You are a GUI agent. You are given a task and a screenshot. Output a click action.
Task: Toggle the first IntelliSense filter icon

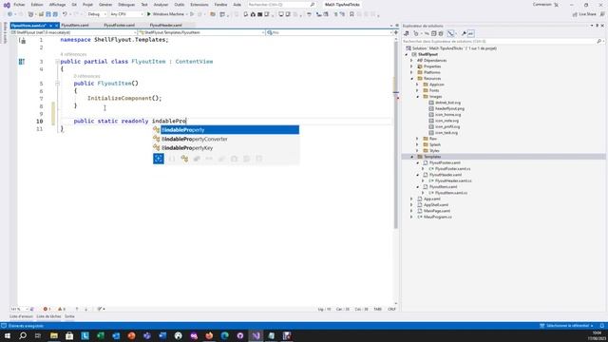pyautogui.click(x=159, y=159)
